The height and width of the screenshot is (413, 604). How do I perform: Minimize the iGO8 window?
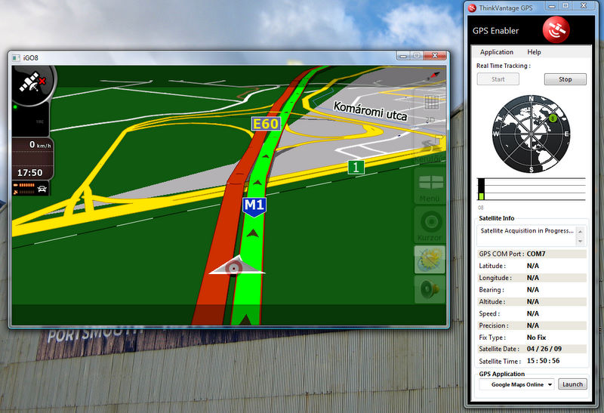403,56
